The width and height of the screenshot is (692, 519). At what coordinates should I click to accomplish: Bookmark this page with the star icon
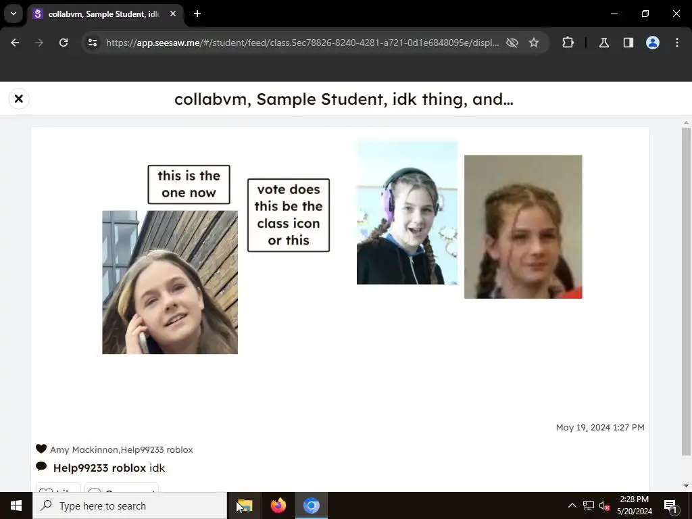pos(534,43)
